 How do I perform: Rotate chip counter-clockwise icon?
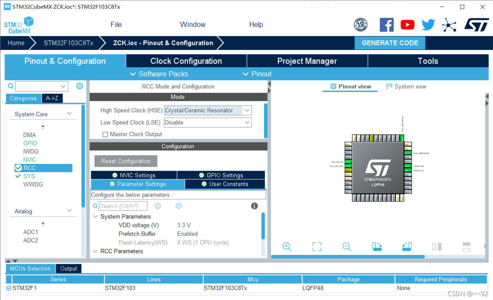[x=407, y=247]
